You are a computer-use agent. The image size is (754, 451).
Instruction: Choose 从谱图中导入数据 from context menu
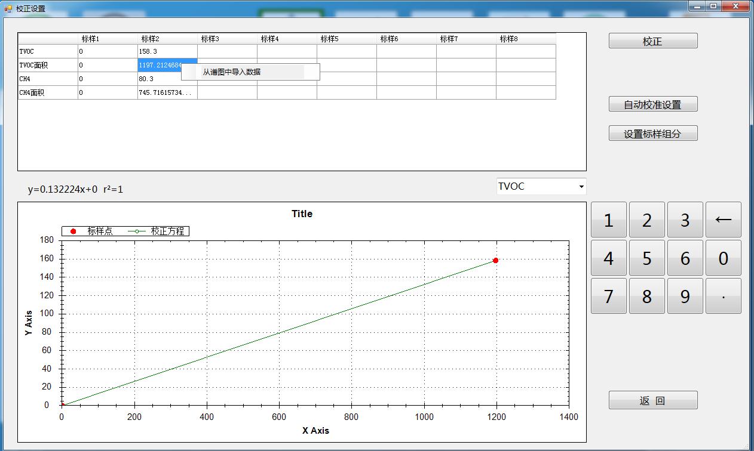pyautogui.click(x=232, y=72)
